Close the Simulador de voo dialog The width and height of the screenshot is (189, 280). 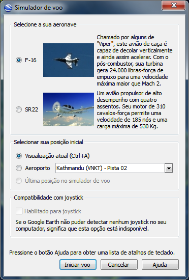click(173, 6)
